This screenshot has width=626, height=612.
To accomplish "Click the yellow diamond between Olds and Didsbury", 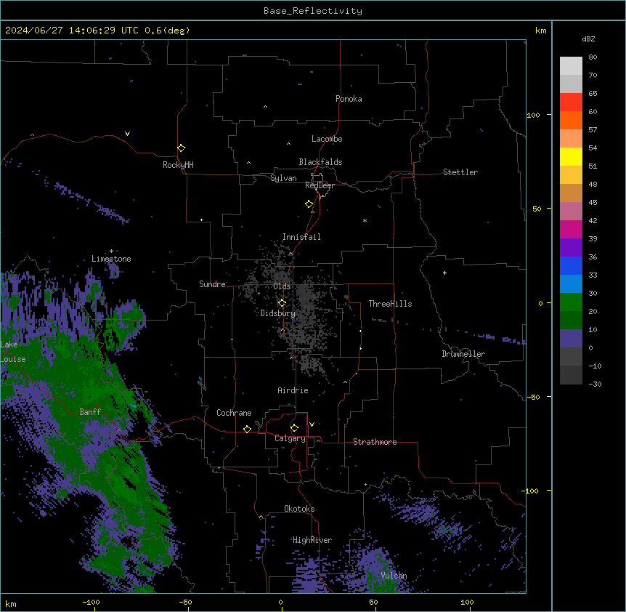I will pyautogui.click(x=282, y=303).
